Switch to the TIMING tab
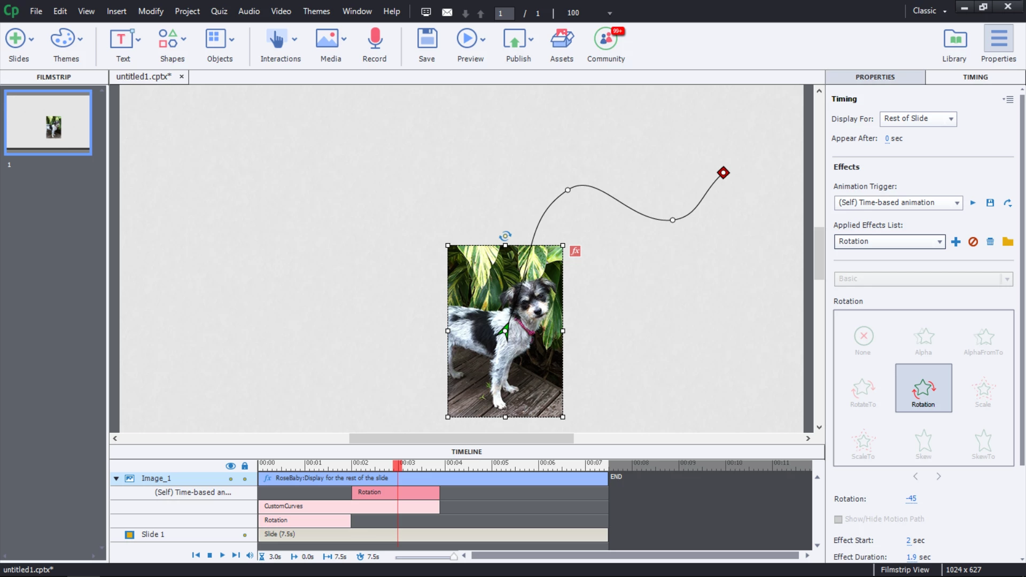Viewport: 1026px width, 577px height. [x=975, y=77]
